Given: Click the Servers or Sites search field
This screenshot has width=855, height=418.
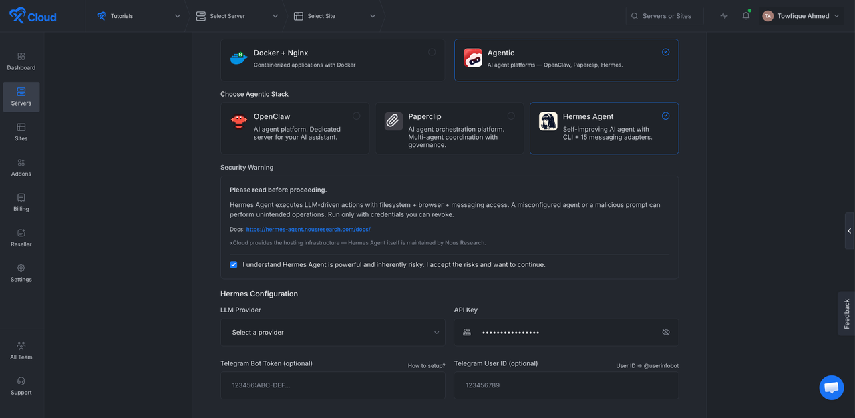Looking at the screenshot, I should click(x=665, y=16).
